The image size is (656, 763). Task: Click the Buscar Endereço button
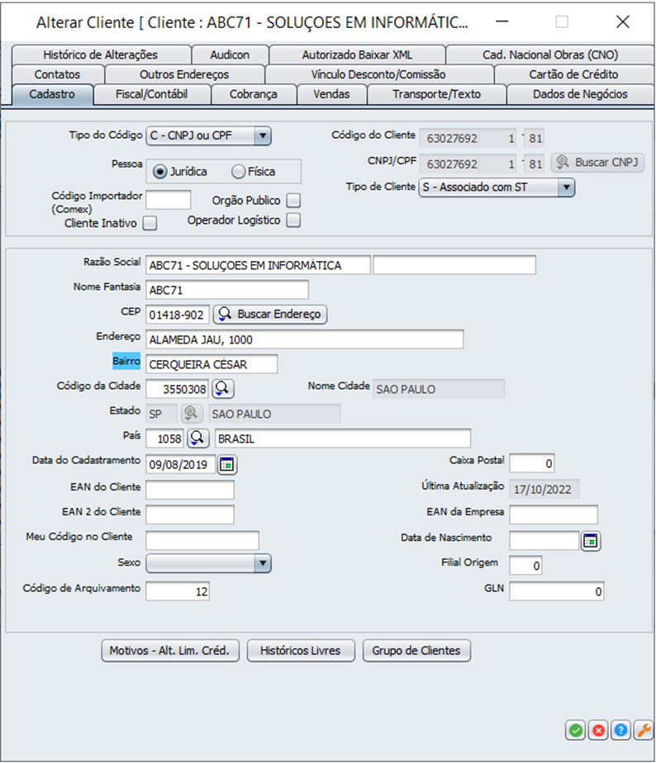(x=270, y=315)
